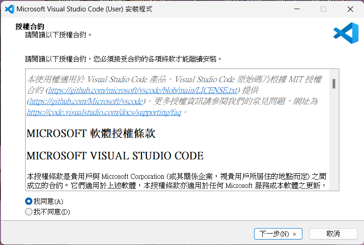The image size is (364, 245).
Task: Click the MICROSOFT 軟體授權條款 heading
Action: pyautogui.click(x=91, y=134)
